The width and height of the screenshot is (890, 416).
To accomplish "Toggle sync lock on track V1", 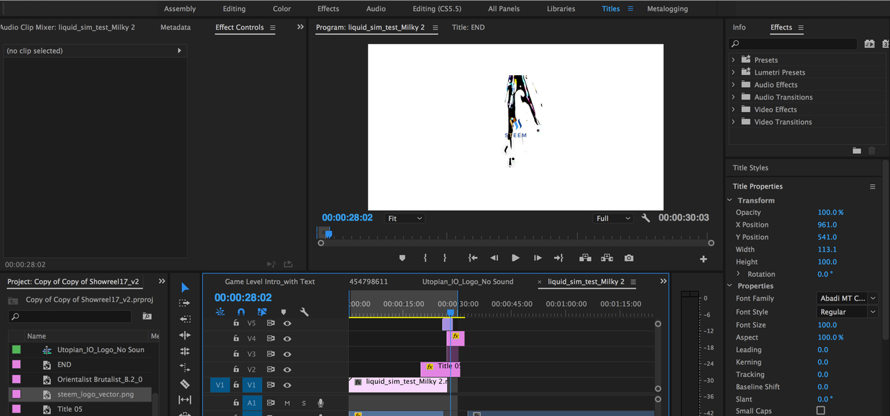I will click(x=270, y=385).
